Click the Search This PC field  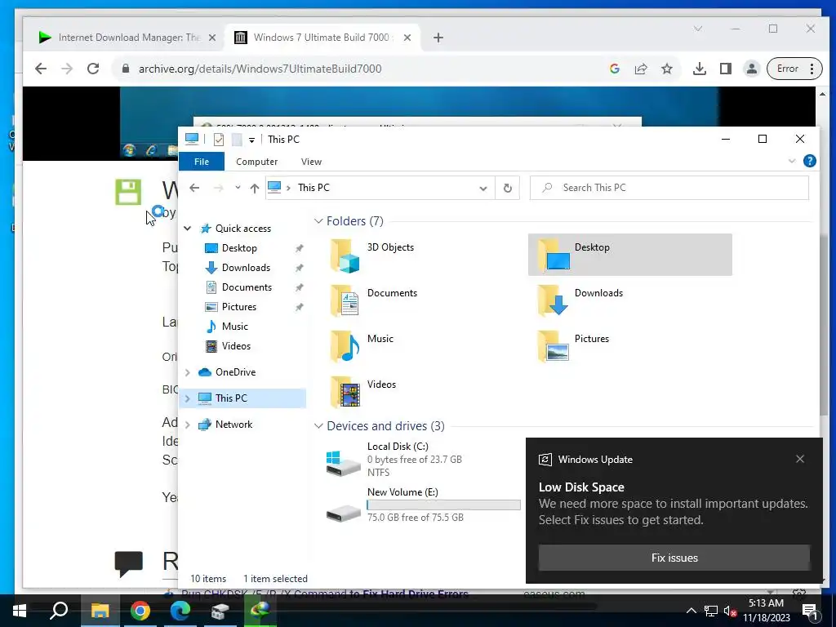669,188
